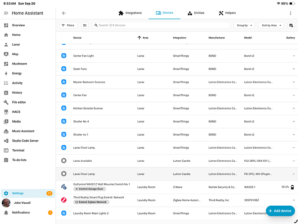Click the File editor wrench icon
Screen dimensions: 298x224
click(6, 102)
